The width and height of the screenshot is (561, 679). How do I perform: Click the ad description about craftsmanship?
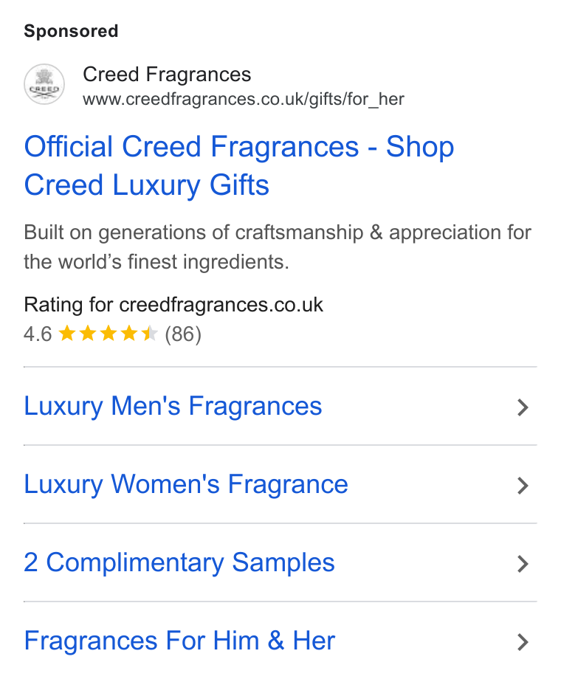click(x=278, y=247)
